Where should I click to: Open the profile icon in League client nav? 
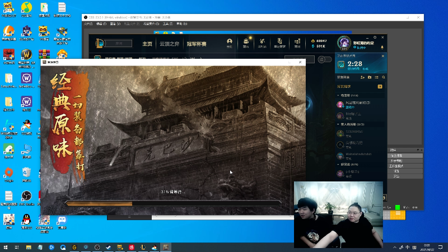click(230, 43)
